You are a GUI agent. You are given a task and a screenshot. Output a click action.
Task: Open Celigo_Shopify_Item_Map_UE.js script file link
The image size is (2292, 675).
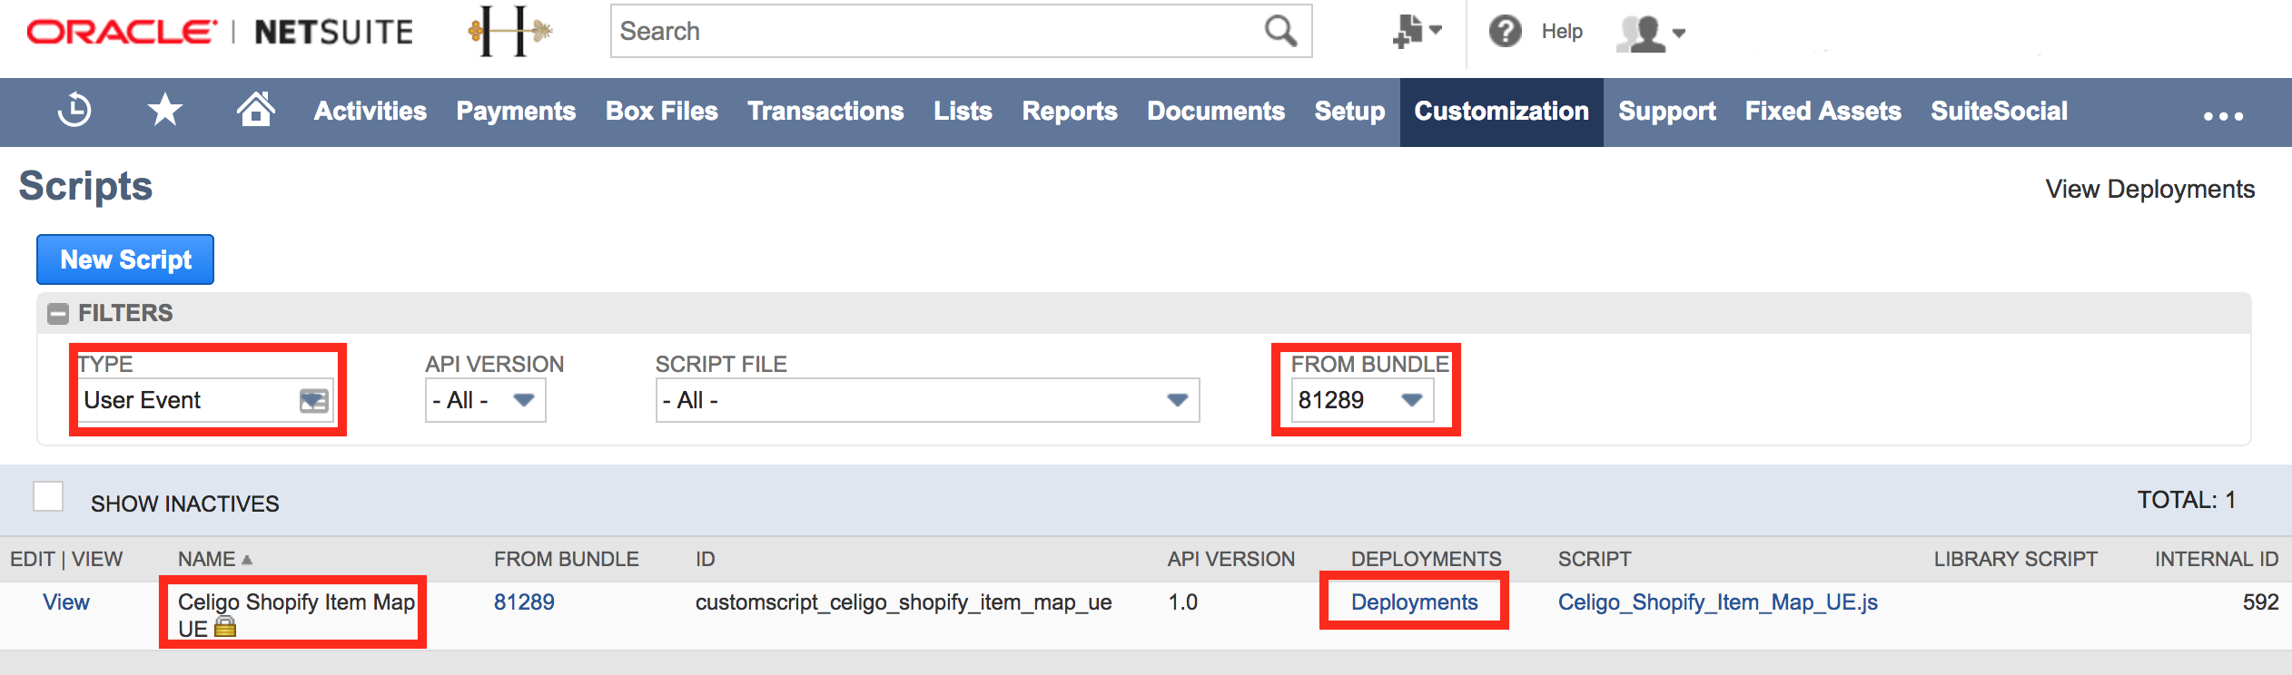(x=1718, y=602)
